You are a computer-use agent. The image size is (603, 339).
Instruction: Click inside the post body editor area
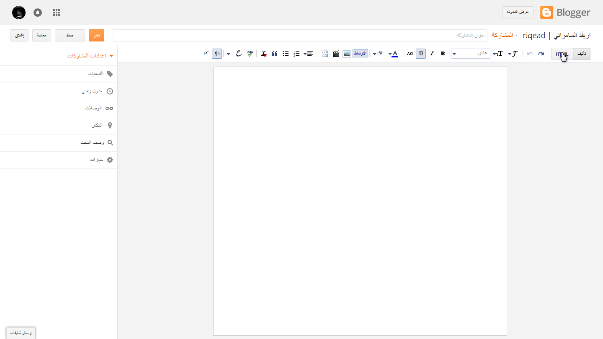[360, 201]
